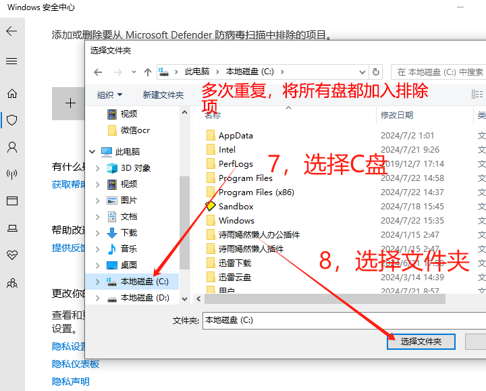Image resolution: width=486 pixels, height=391 pixels.
Task: Open the 组织 dropdown menu
Action: click(x=109, y=95)
